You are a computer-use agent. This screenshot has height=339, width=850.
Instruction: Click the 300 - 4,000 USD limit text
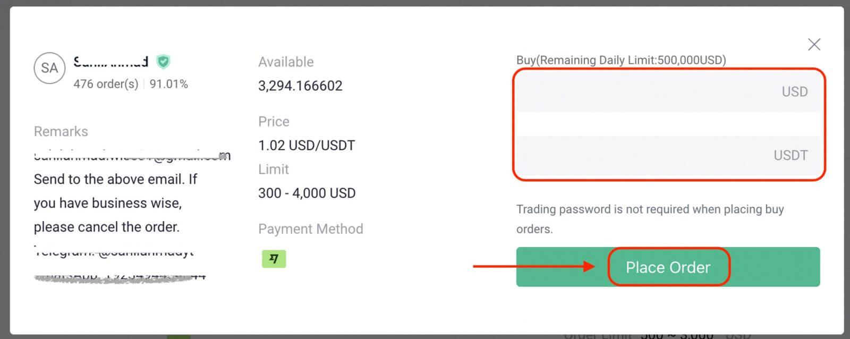coord(307,193)
